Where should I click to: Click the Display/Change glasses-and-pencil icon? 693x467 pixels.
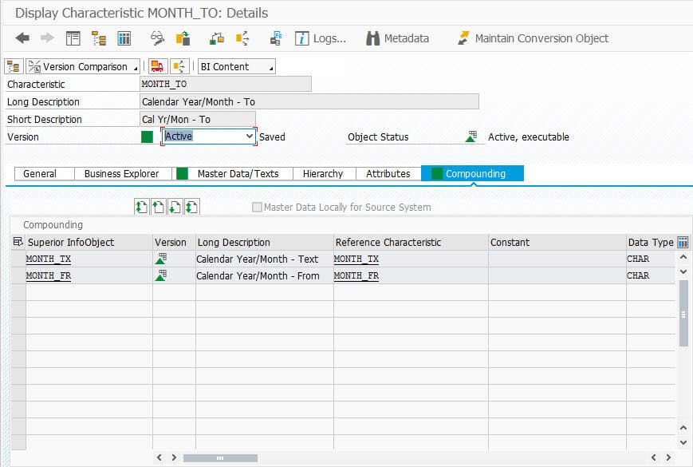coord(157,38)
